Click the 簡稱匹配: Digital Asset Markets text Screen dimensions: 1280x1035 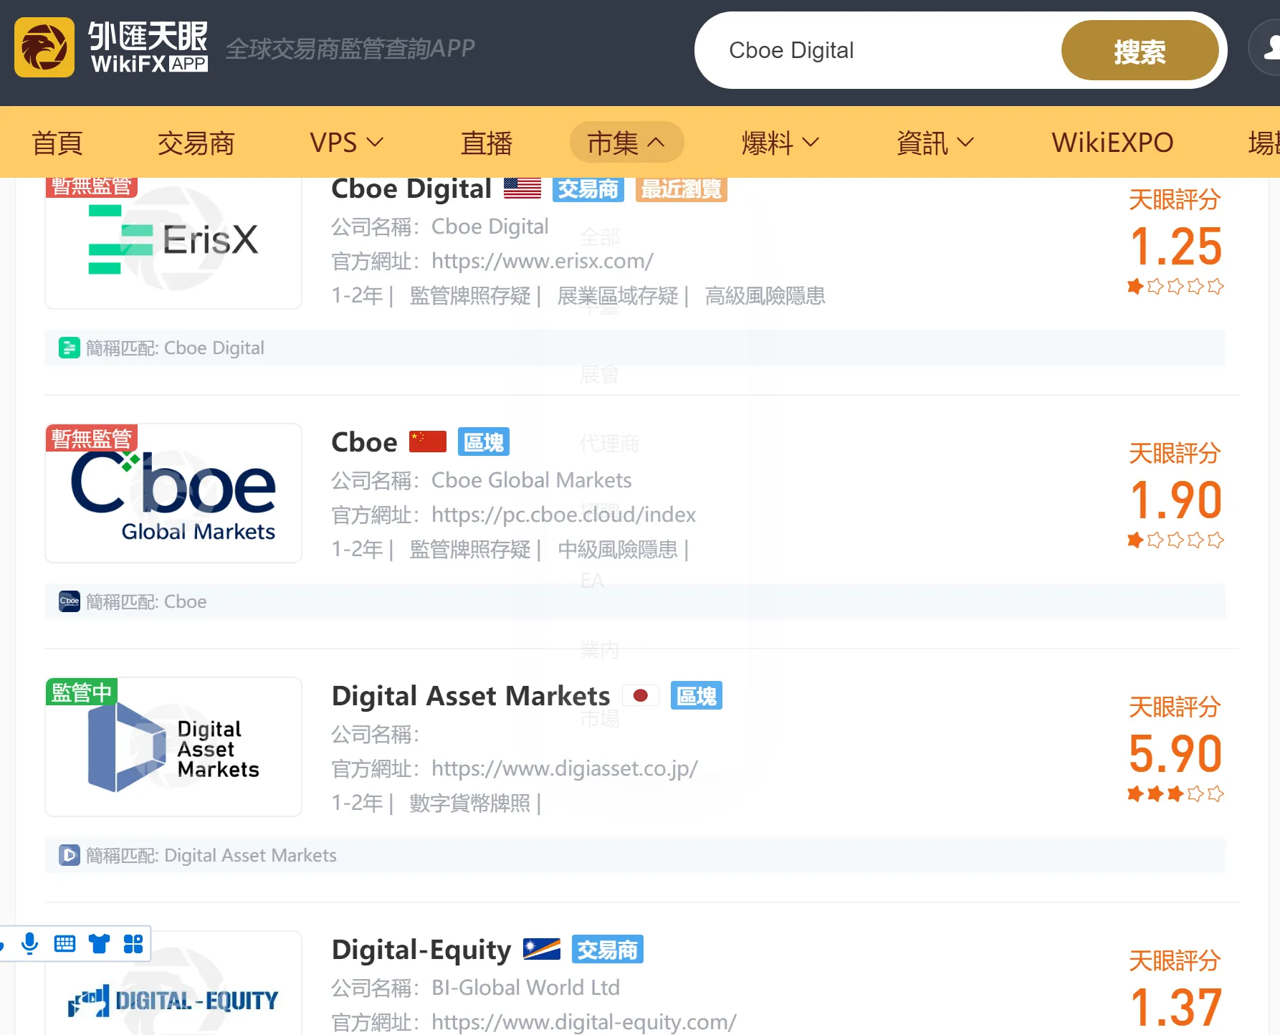[211, 855]
